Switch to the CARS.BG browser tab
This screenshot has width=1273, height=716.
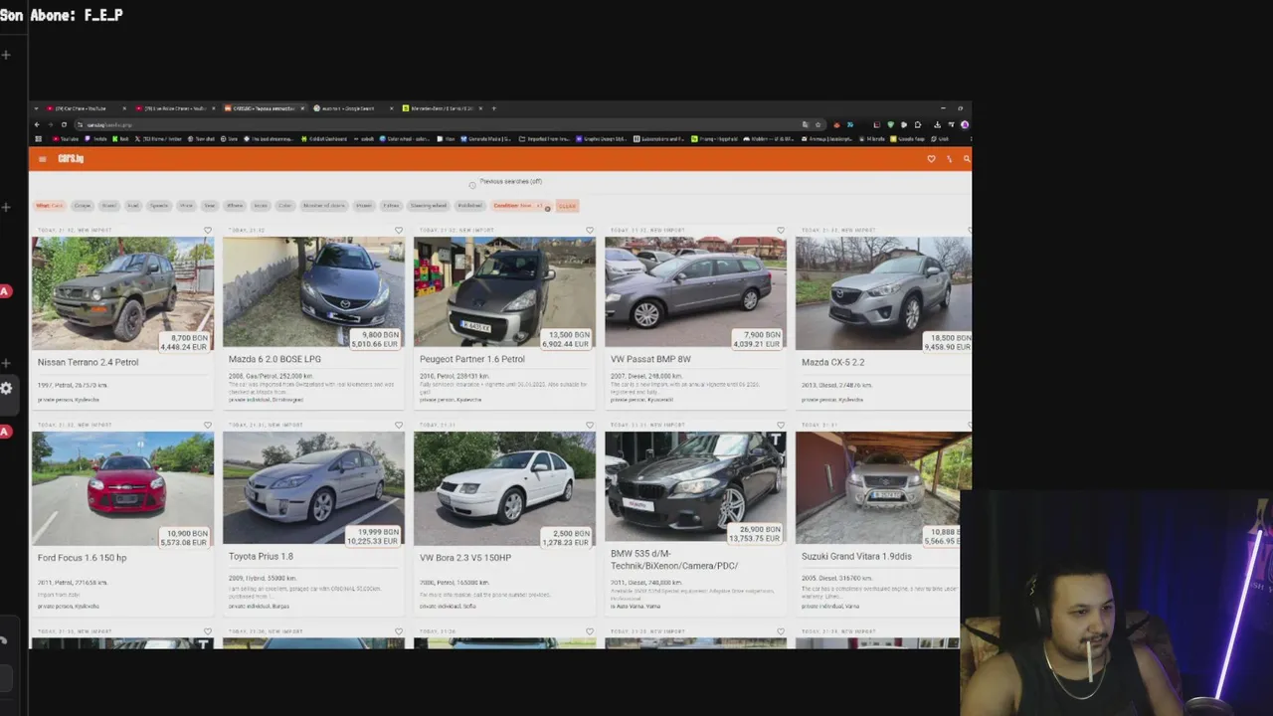click(x=265, y=108)
